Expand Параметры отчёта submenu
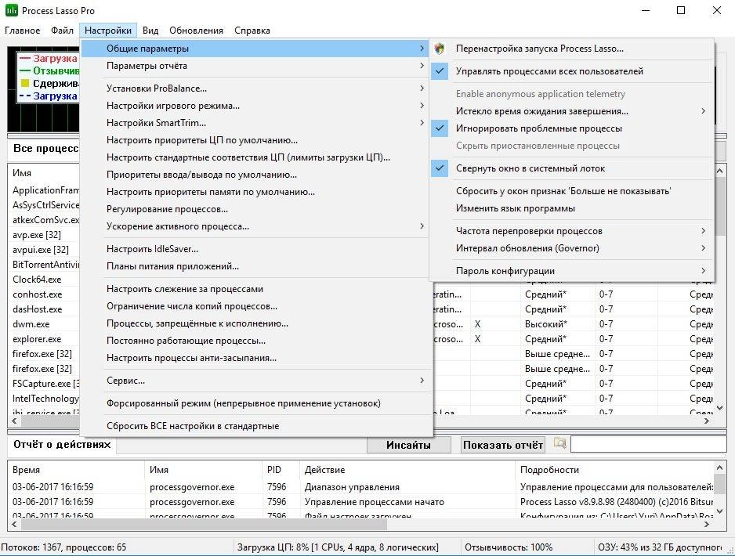This screenshot has height=556, width=735. pos(256,66)
